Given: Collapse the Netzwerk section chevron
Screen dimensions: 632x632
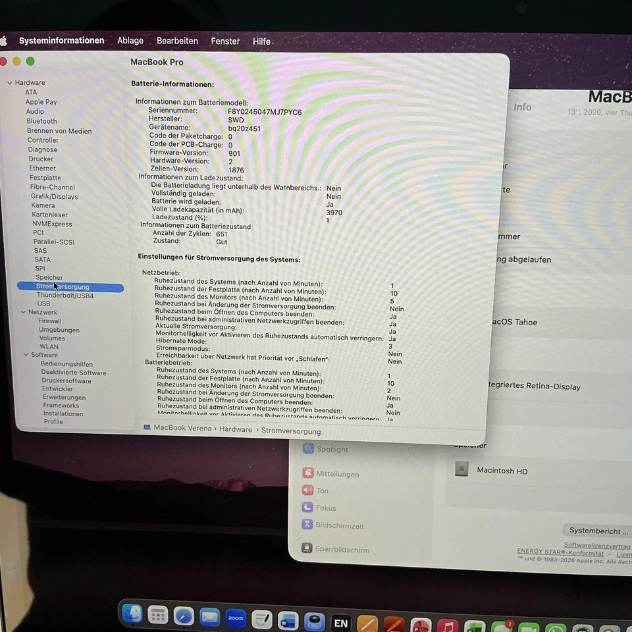Looking at the screenshot, I should pyautogui.click(x=24, y=312).
